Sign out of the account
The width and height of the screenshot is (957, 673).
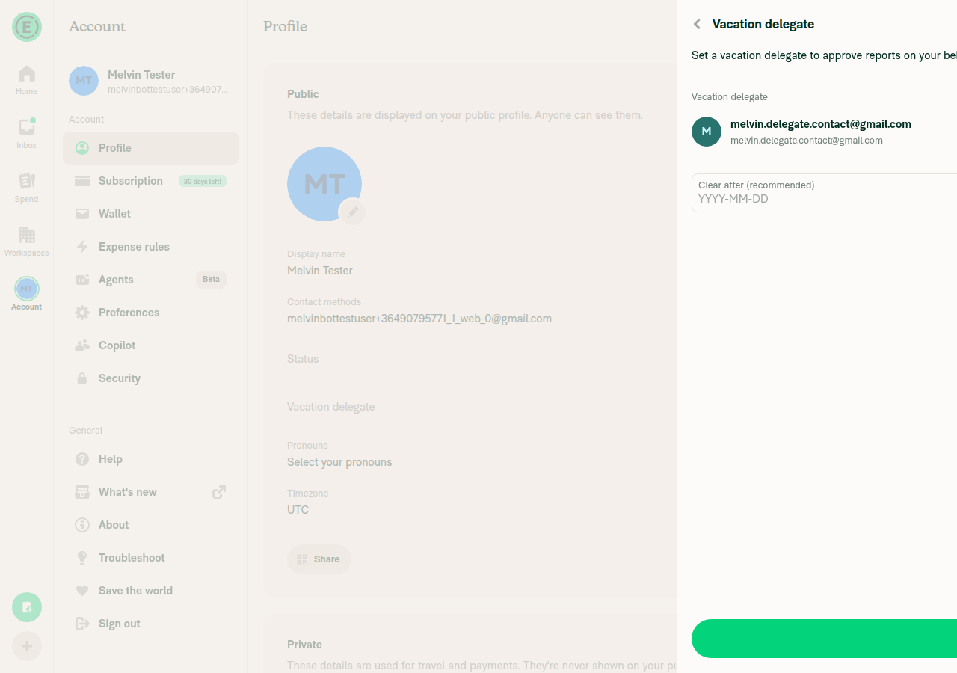click(x=150, y=624)
